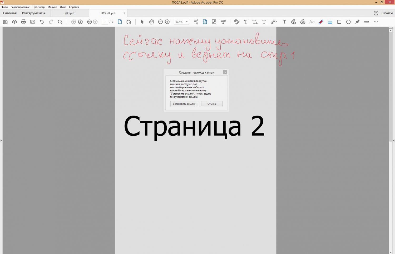Select the red pencil drawing tool

tap(321, 22)
